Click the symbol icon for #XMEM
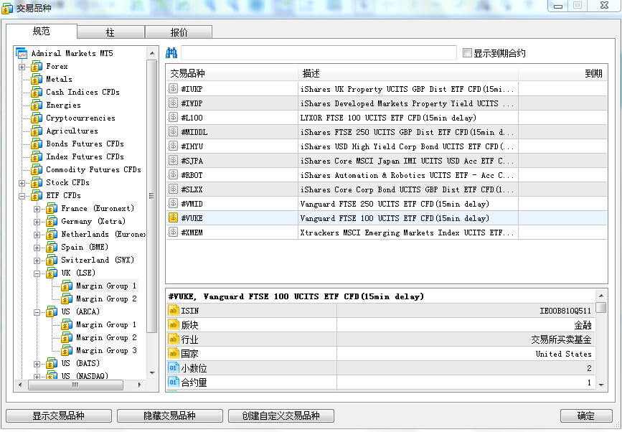This screenshot has height=432, width=622. tap(173, 232)
